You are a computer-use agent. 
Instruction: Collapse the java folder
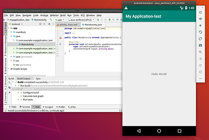[x=11, y=36]
